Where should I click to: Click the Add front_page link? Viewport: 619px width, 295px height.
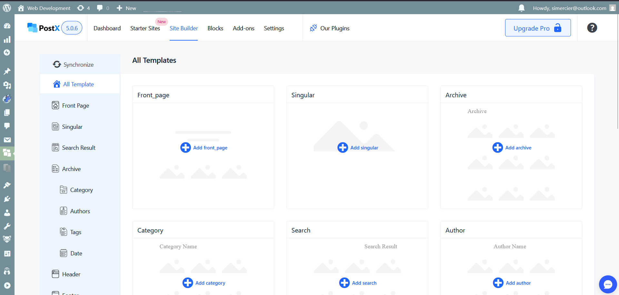210,148
